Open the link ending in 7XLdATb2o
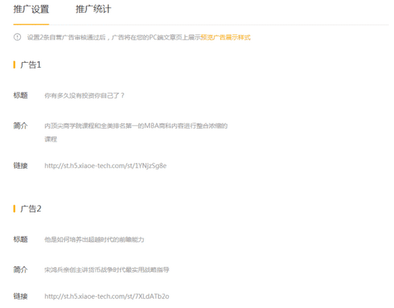394x308 pixels. [x=107, y=296]
